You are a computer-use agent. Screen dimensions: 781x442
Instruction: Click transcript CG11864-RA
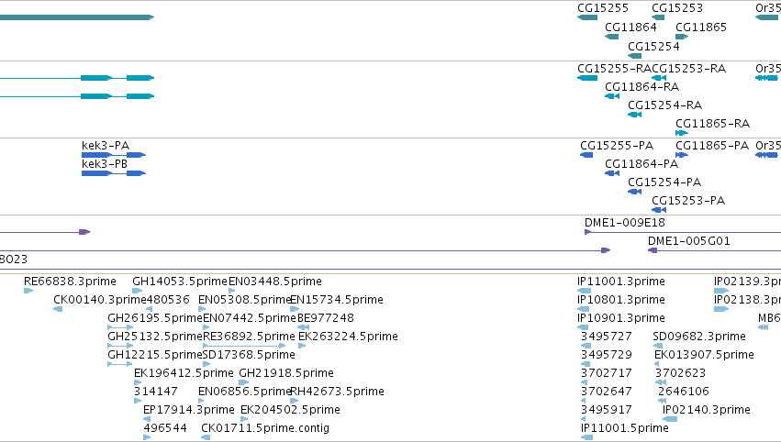pos(642,86)
